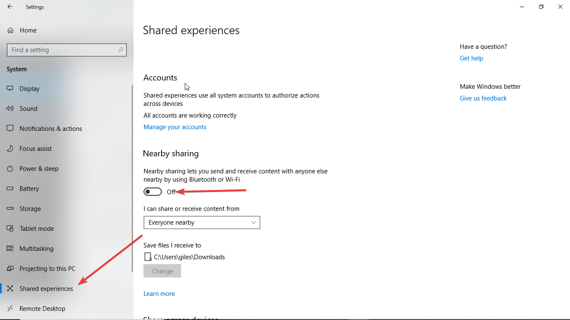
Task: Click the Battery icon in sidebar
Action: coord(10,189)
